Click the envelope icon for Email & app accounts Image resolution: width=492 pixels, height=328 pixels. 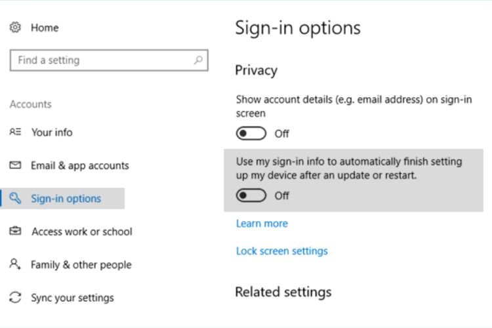pos(15,166)
